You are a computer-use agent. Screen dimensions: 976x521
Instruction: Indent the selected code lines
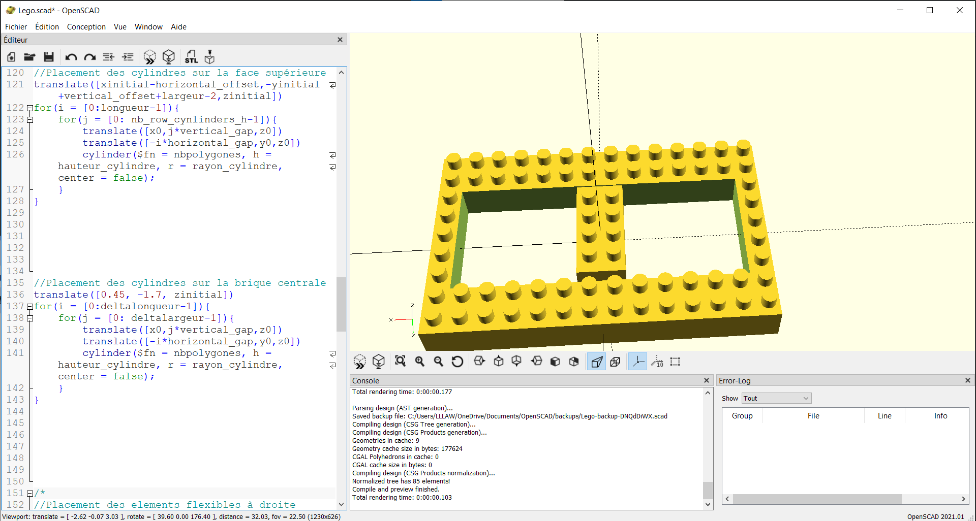128,57
